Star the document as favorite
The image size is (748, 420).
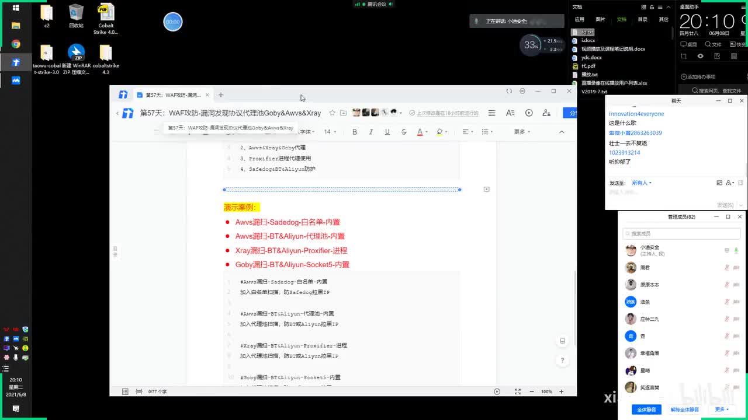332,113
